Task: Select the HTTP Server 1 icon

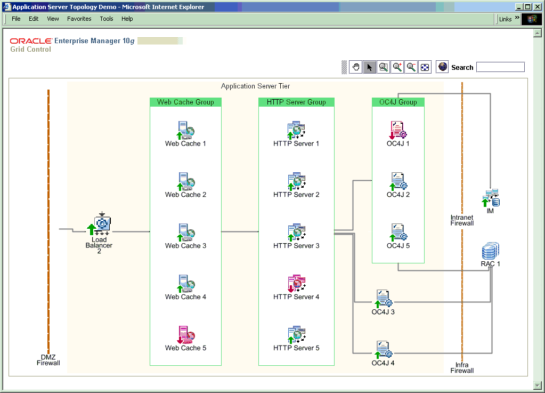Action: [x=296, y=130]
